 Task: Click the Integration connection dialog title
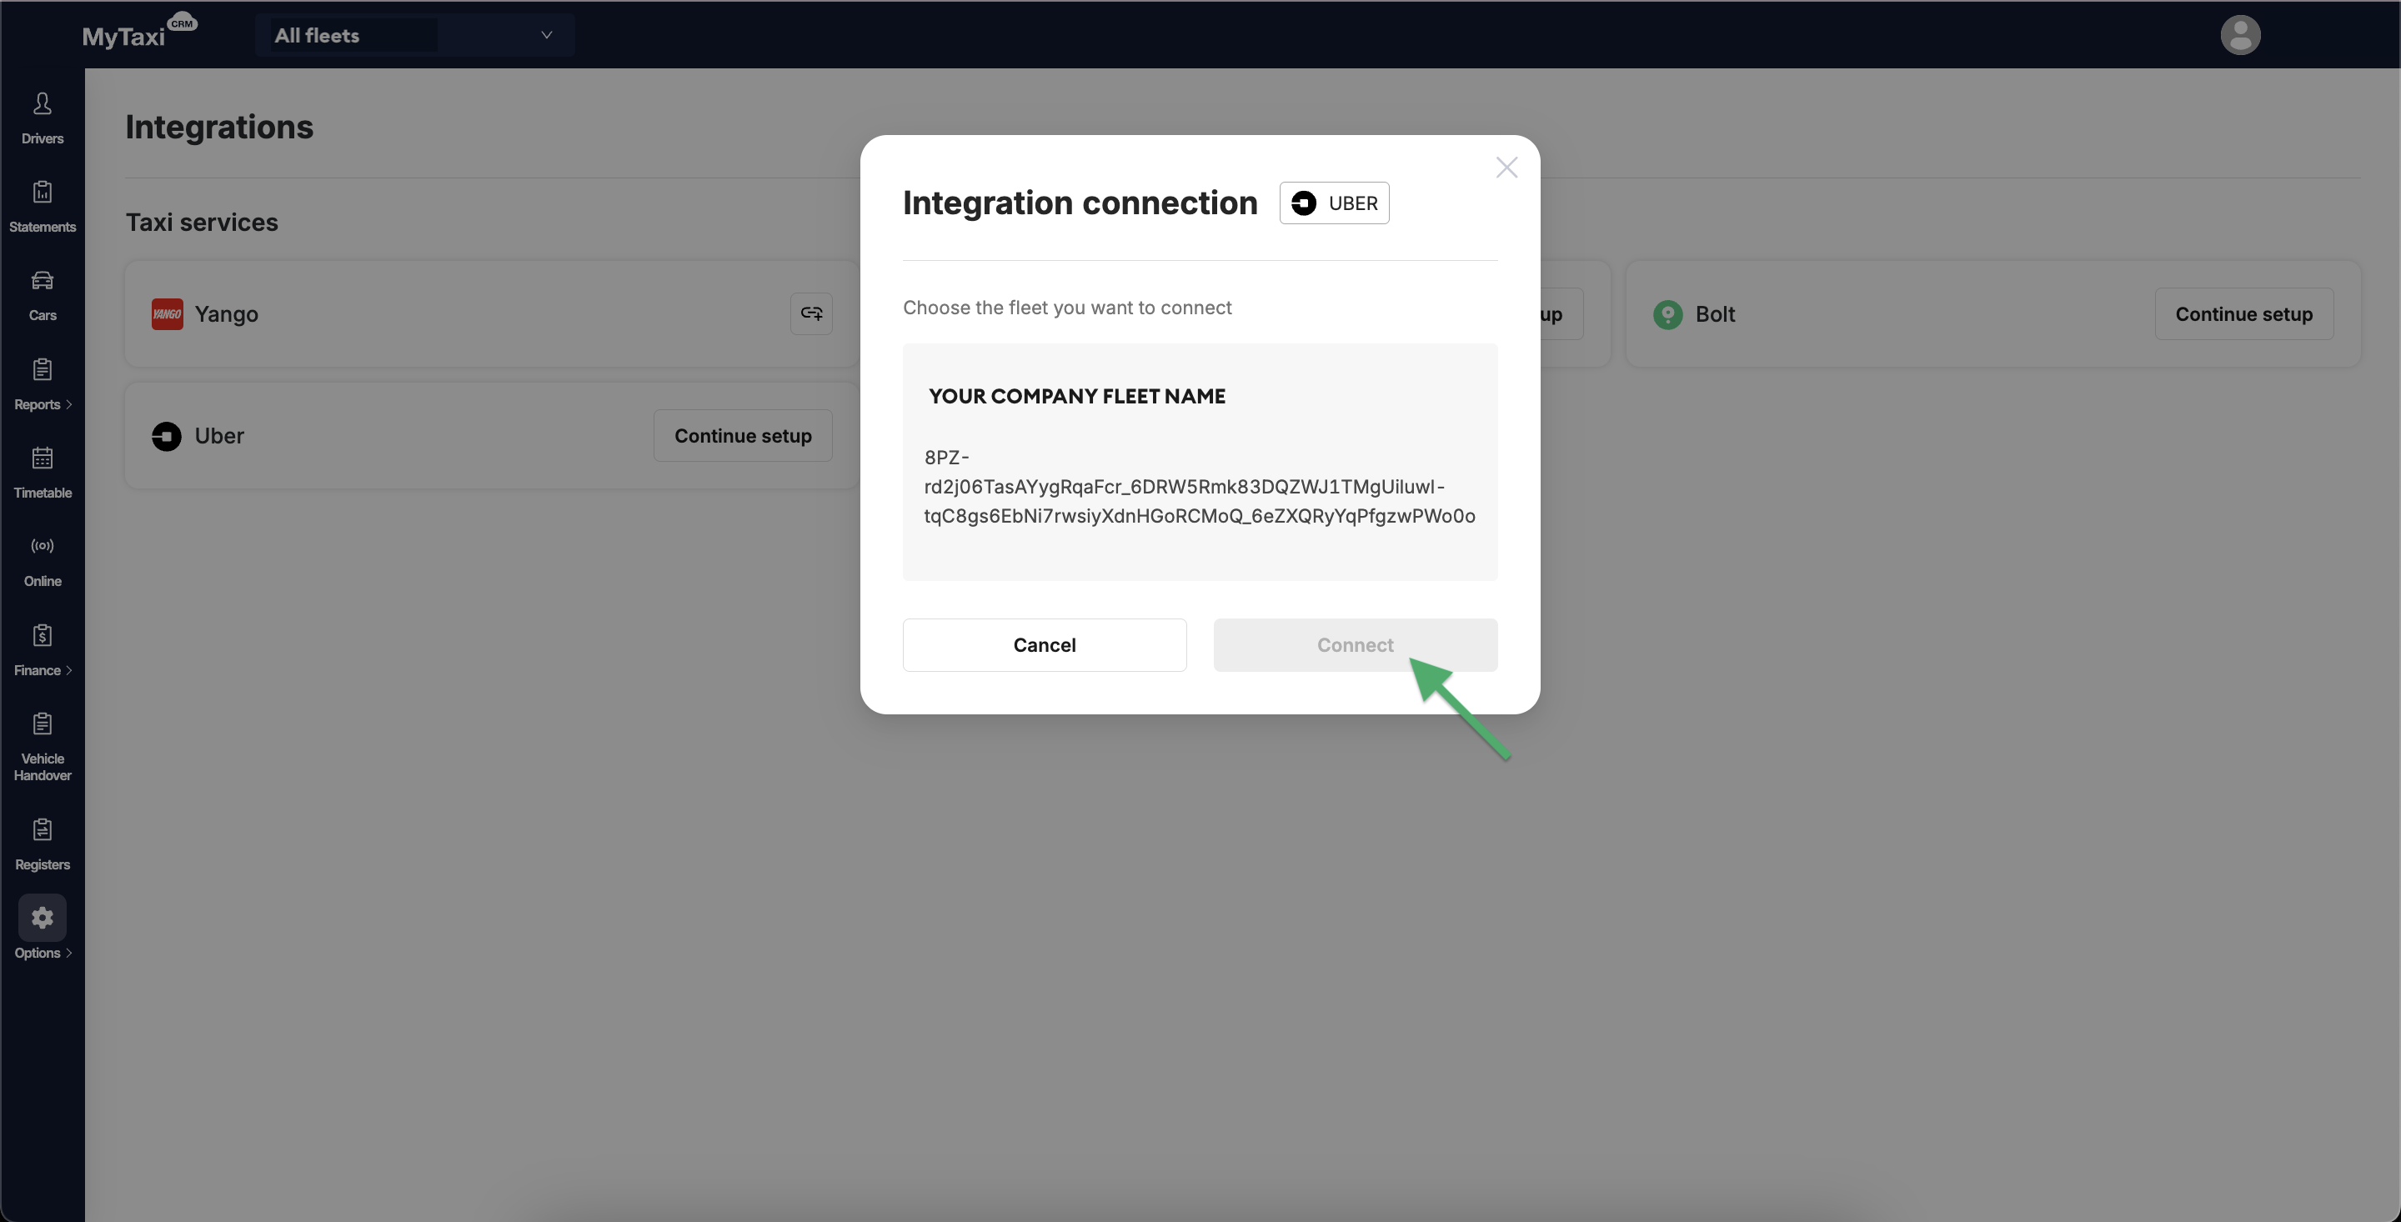1080,203
